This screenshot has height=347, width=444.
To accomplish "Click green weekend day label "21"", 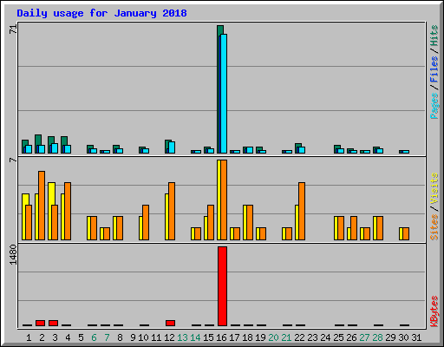I will point(286,337).
